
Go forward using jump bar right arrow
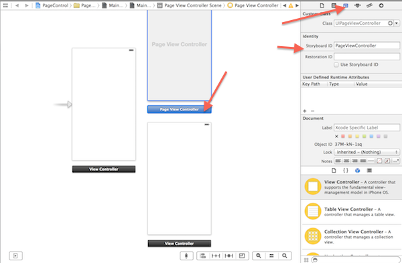pyautogui.click(x=27, y=5)
